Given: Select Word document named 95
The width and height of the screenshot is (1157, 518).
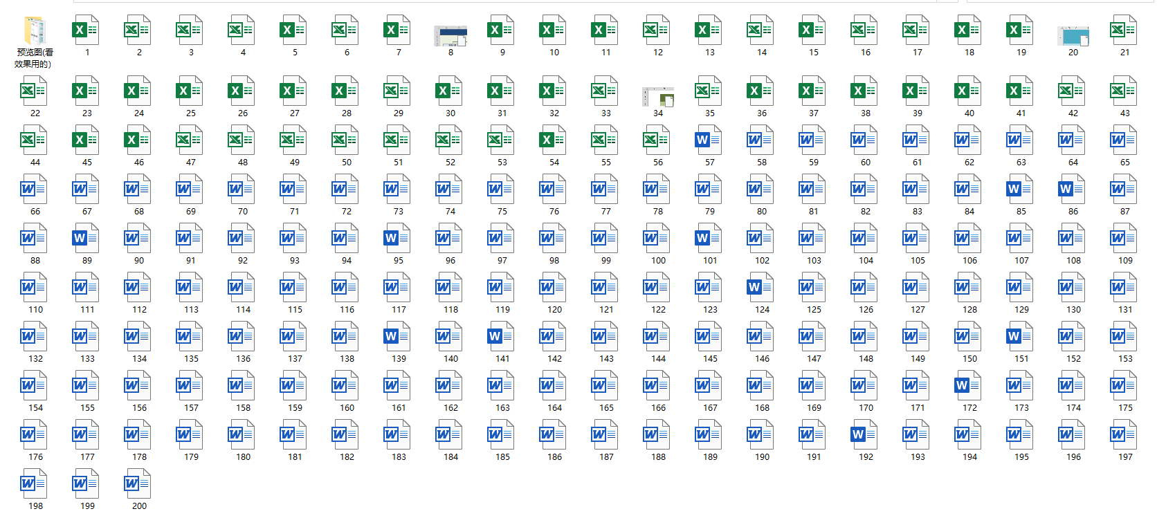Looking at the screenshot, I should click(x=398, y=239).
